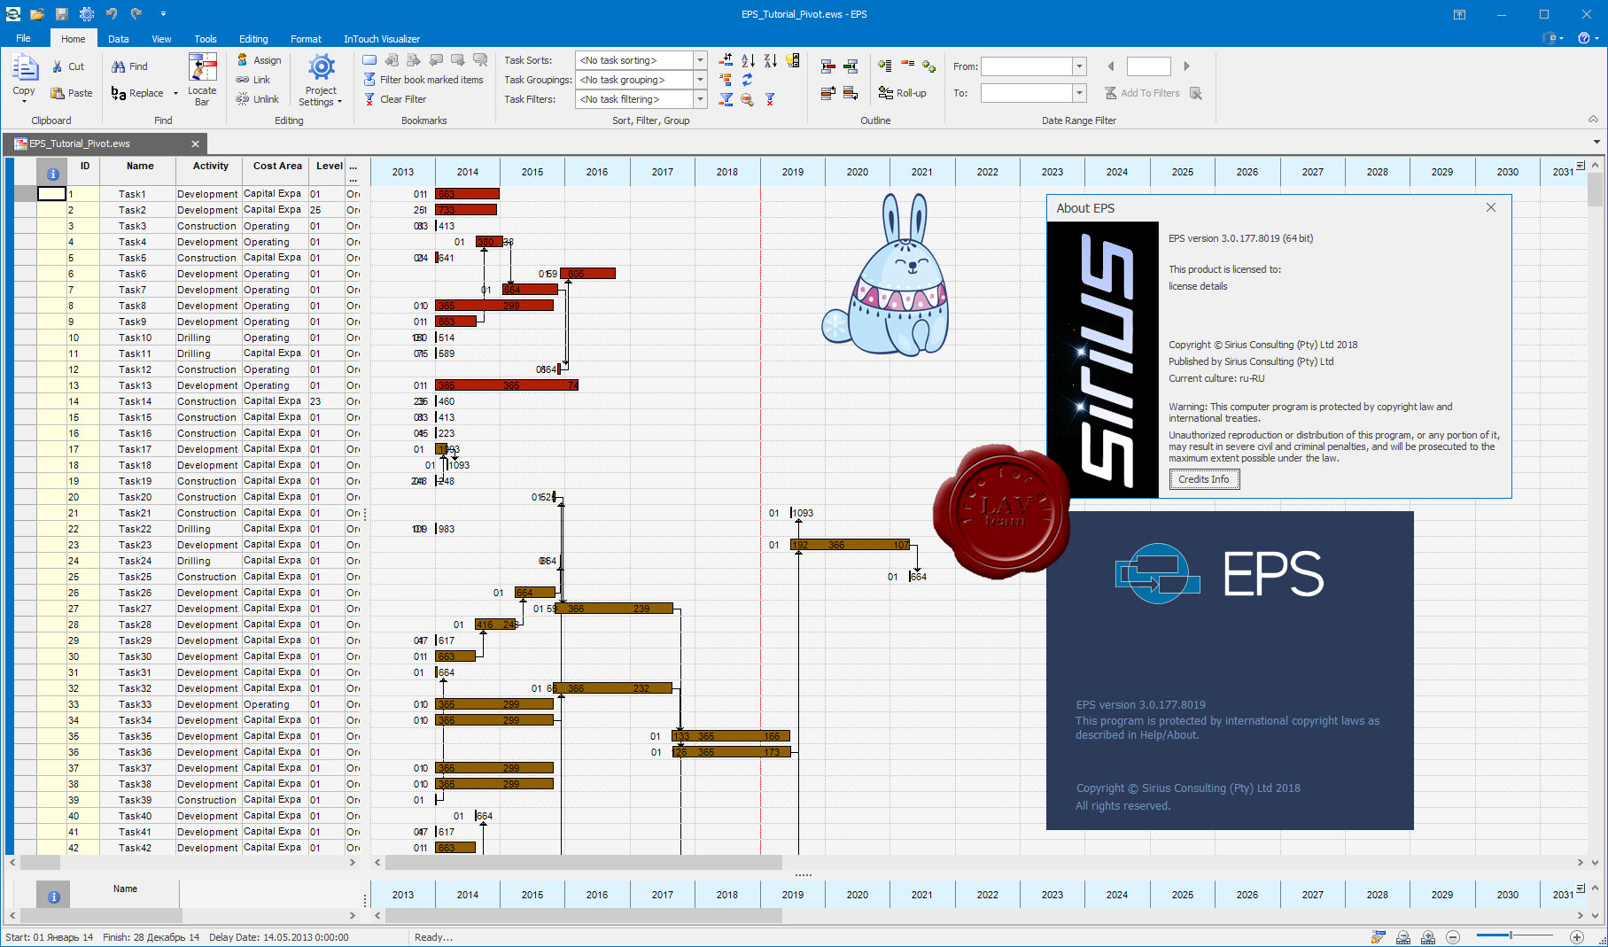Click Add To Filters
Screen dimensions: 1608x947
[1142, 93]
